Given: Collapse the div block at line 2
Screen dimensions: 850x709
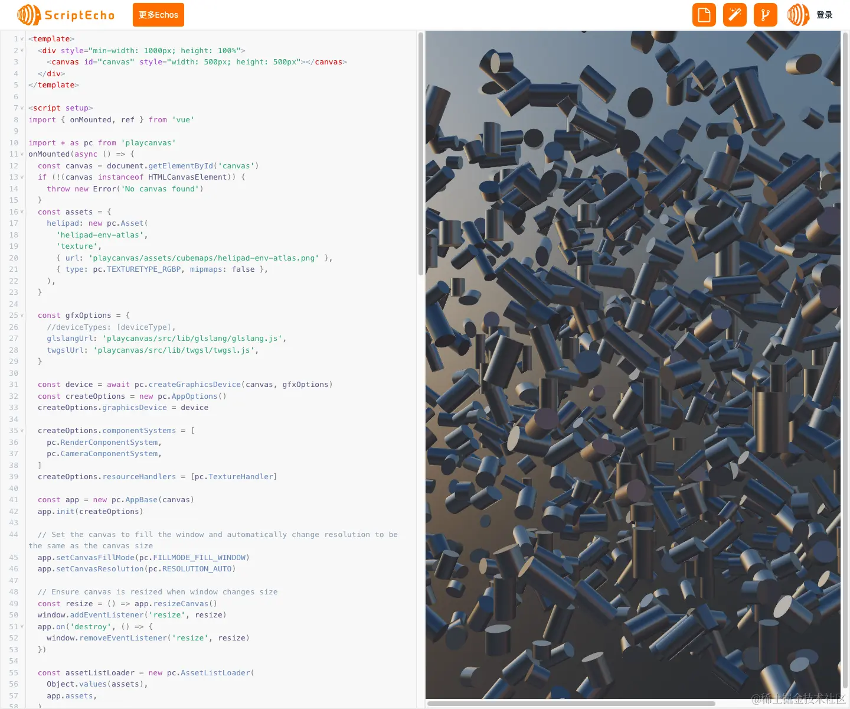Looking at the screenshot, I should coord(22,50).
